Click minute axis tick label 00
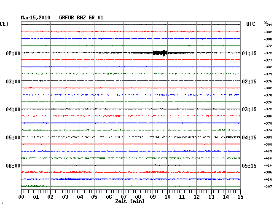Screen dimensions: 274x208 (21, 197)
